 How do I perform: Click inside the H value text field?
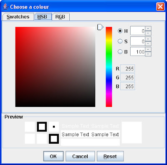point(138,31)
